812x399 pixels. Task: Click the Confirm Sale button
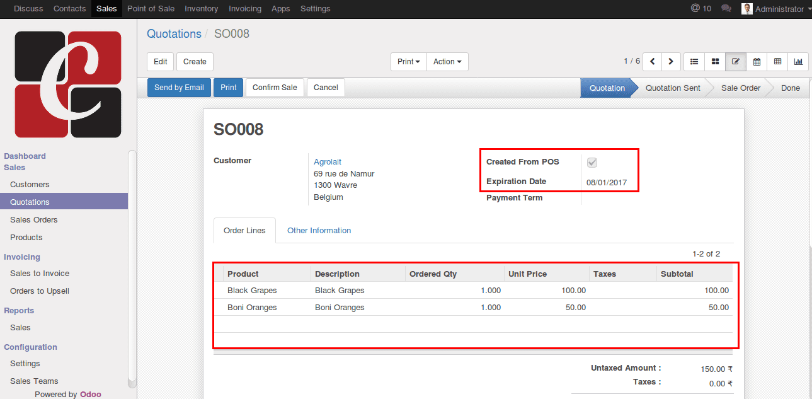(x=275, y=88)
